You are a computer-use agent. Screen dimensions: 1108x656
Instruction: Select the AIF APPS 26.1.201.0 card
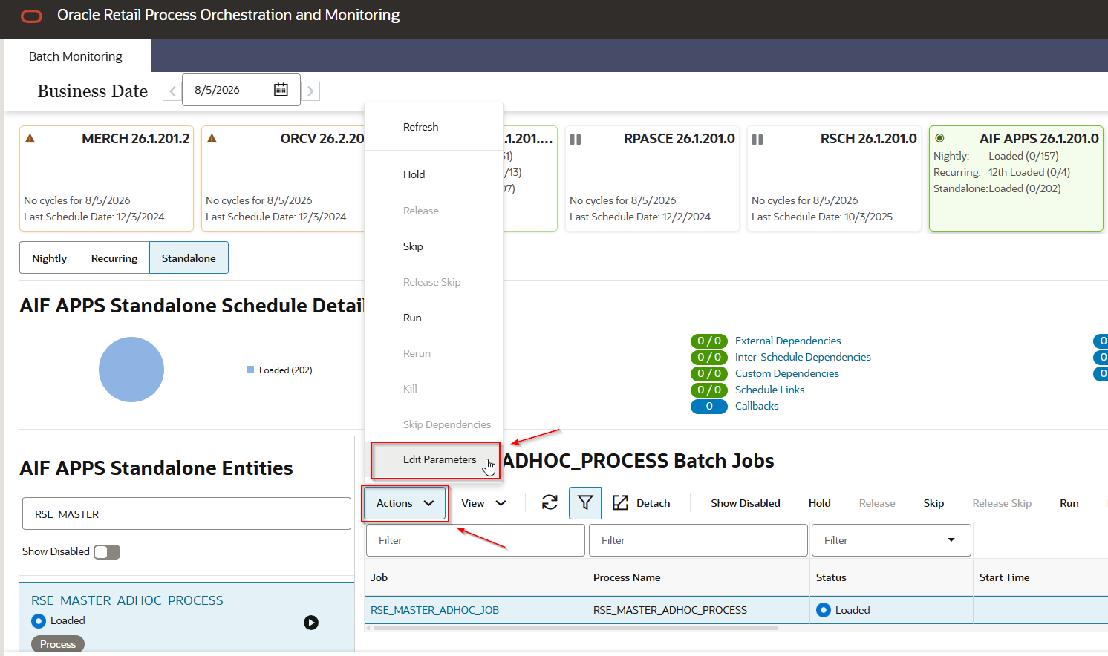point(1016,178)
